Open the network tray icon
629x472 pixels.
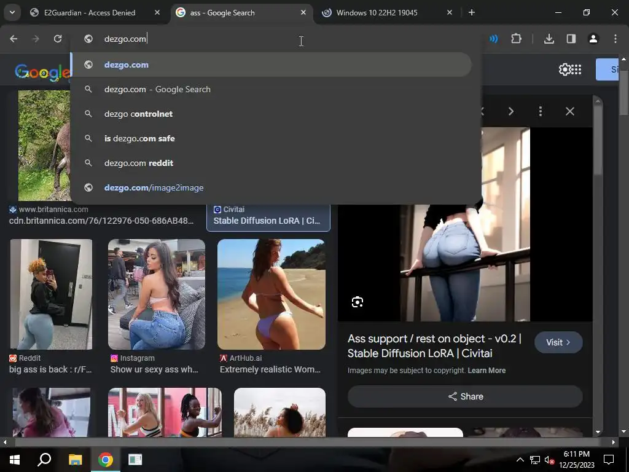[x=535, y=460]
